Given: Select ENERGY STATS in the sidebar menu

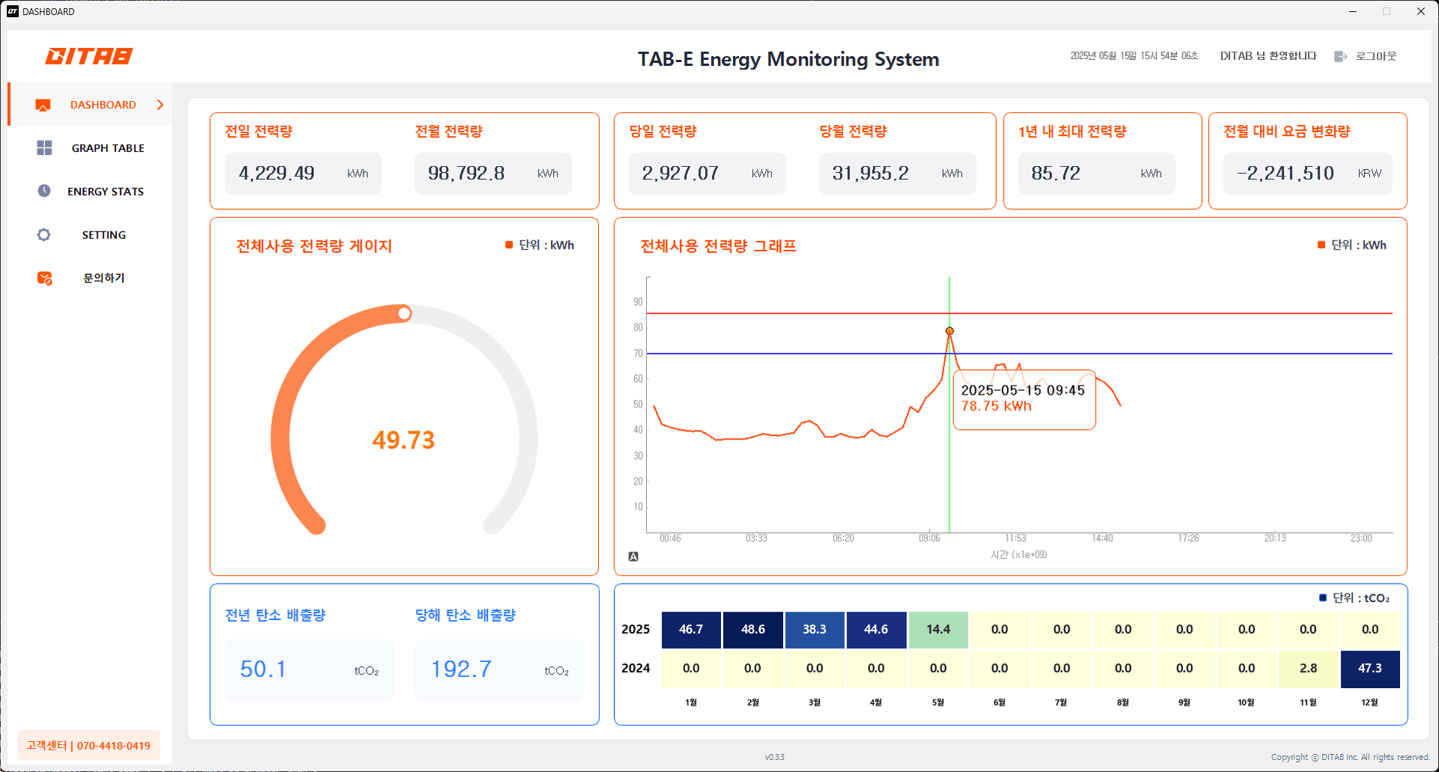Looking at the screenshot, I should (104, 191).
